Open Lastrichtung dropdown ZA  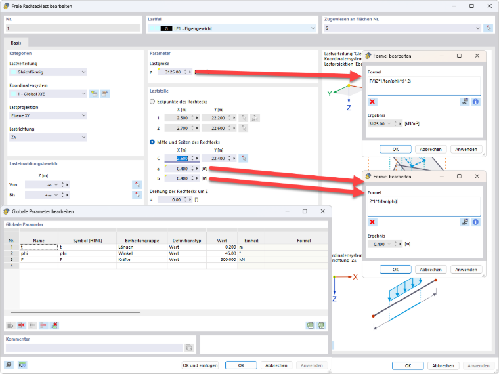click(x=48, y=137)
